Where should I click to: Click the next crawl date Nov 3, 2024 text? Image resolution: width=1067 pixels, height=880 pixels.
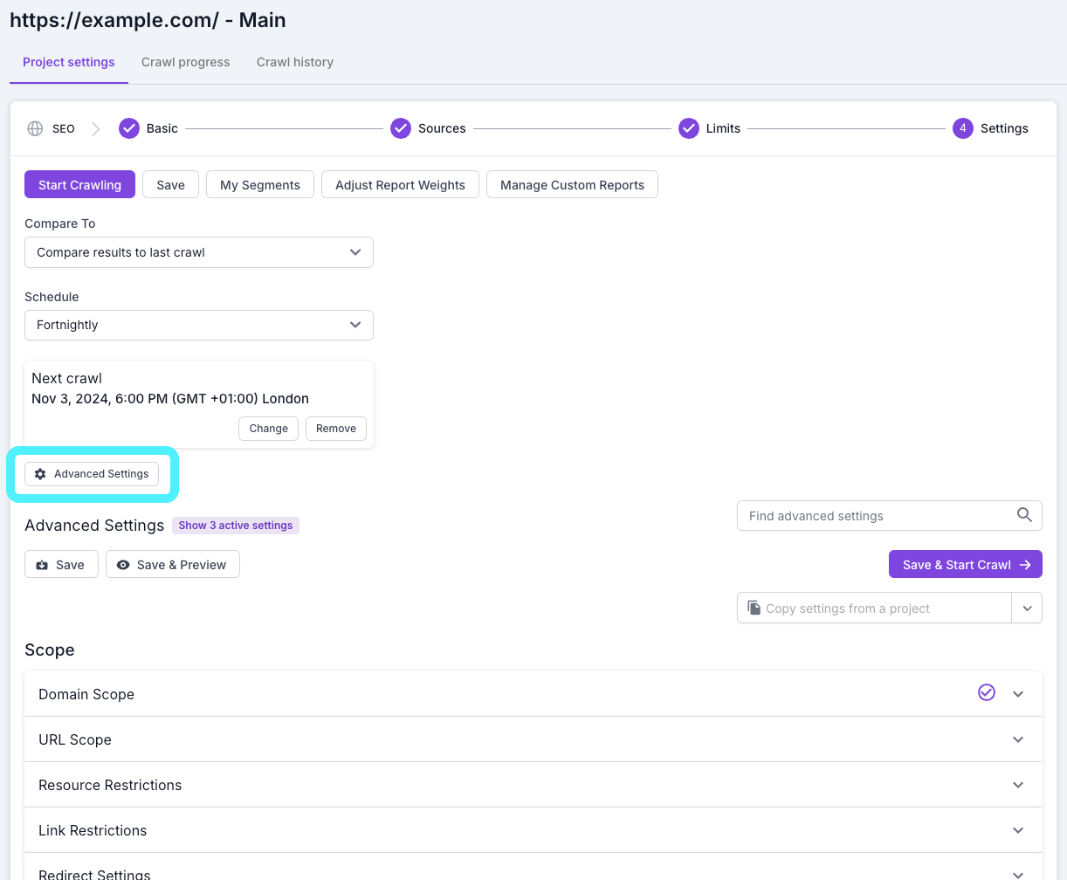[x=170, y=398]
